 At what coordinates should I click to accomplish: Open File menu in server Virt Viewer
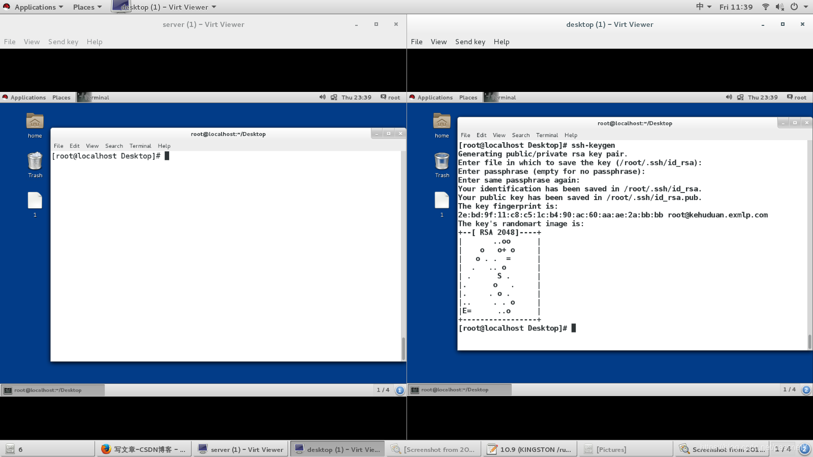click(10, 42)
